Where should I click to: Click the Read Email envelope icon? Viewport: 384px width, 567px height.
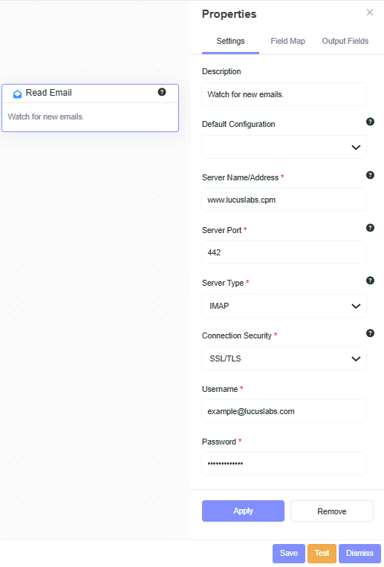coord(17,94)
